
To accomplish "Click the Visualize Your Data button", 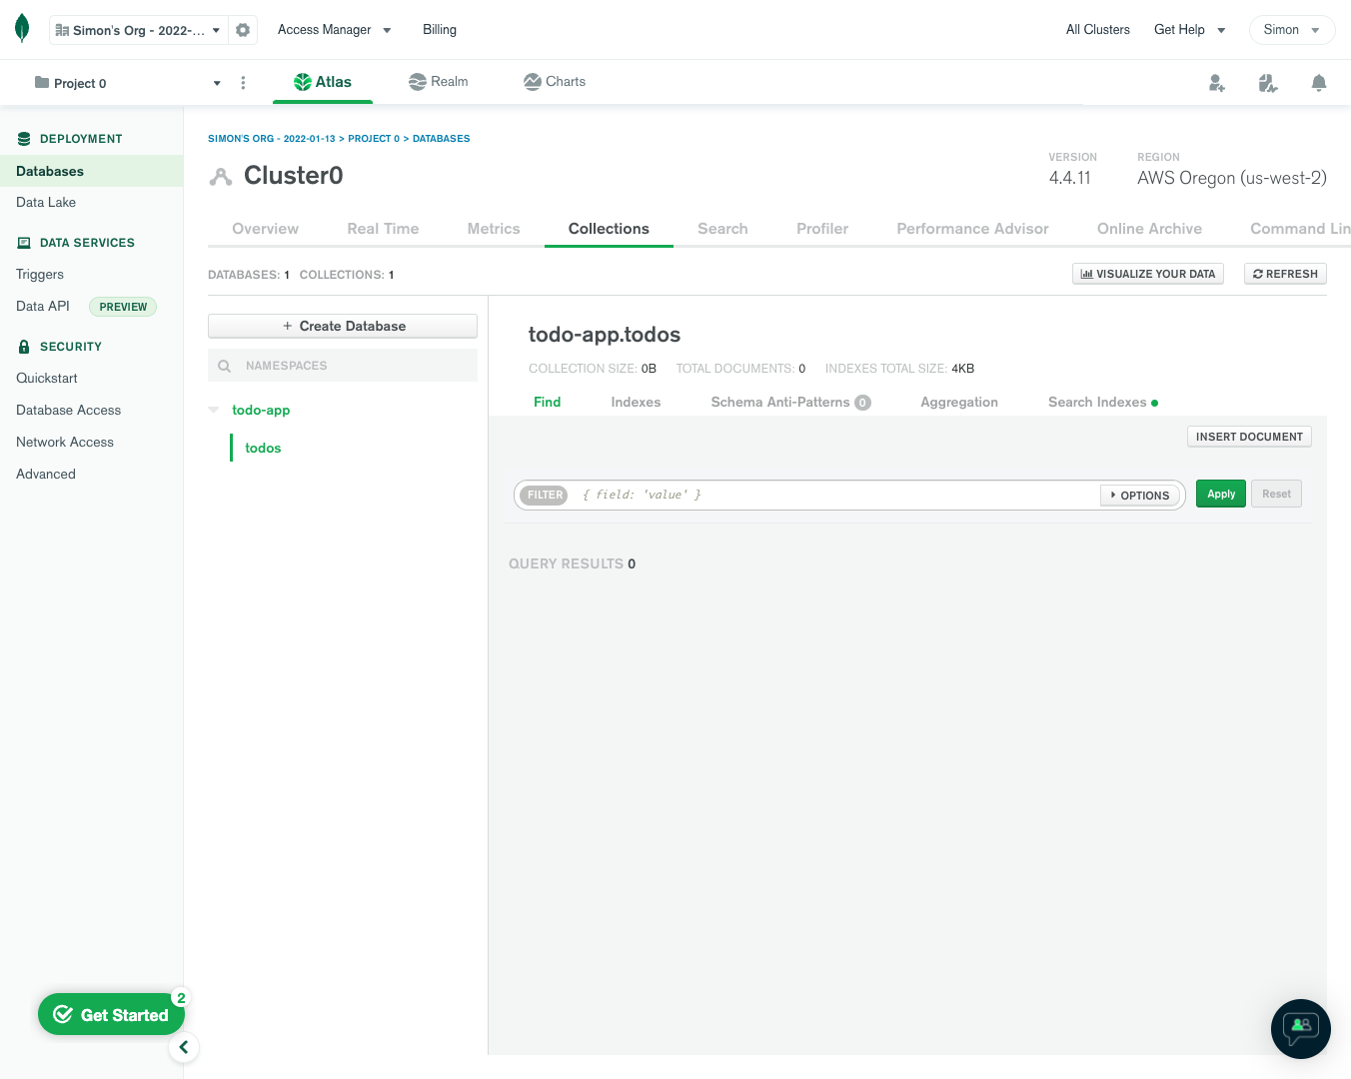I will (1148, 274).
